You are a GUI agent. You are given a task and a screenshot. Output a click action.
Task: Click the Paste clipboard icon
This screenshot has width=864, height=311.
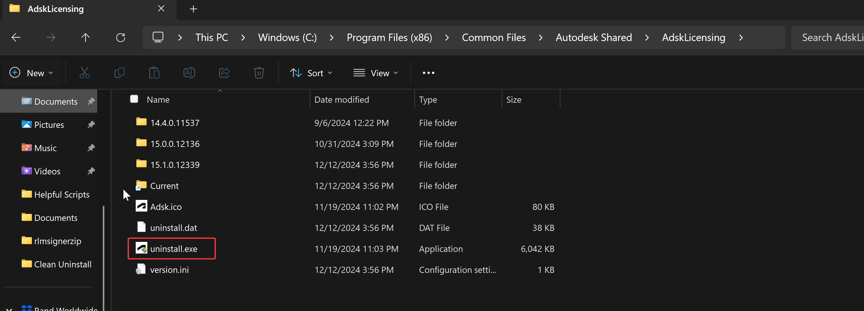point(154,73)
